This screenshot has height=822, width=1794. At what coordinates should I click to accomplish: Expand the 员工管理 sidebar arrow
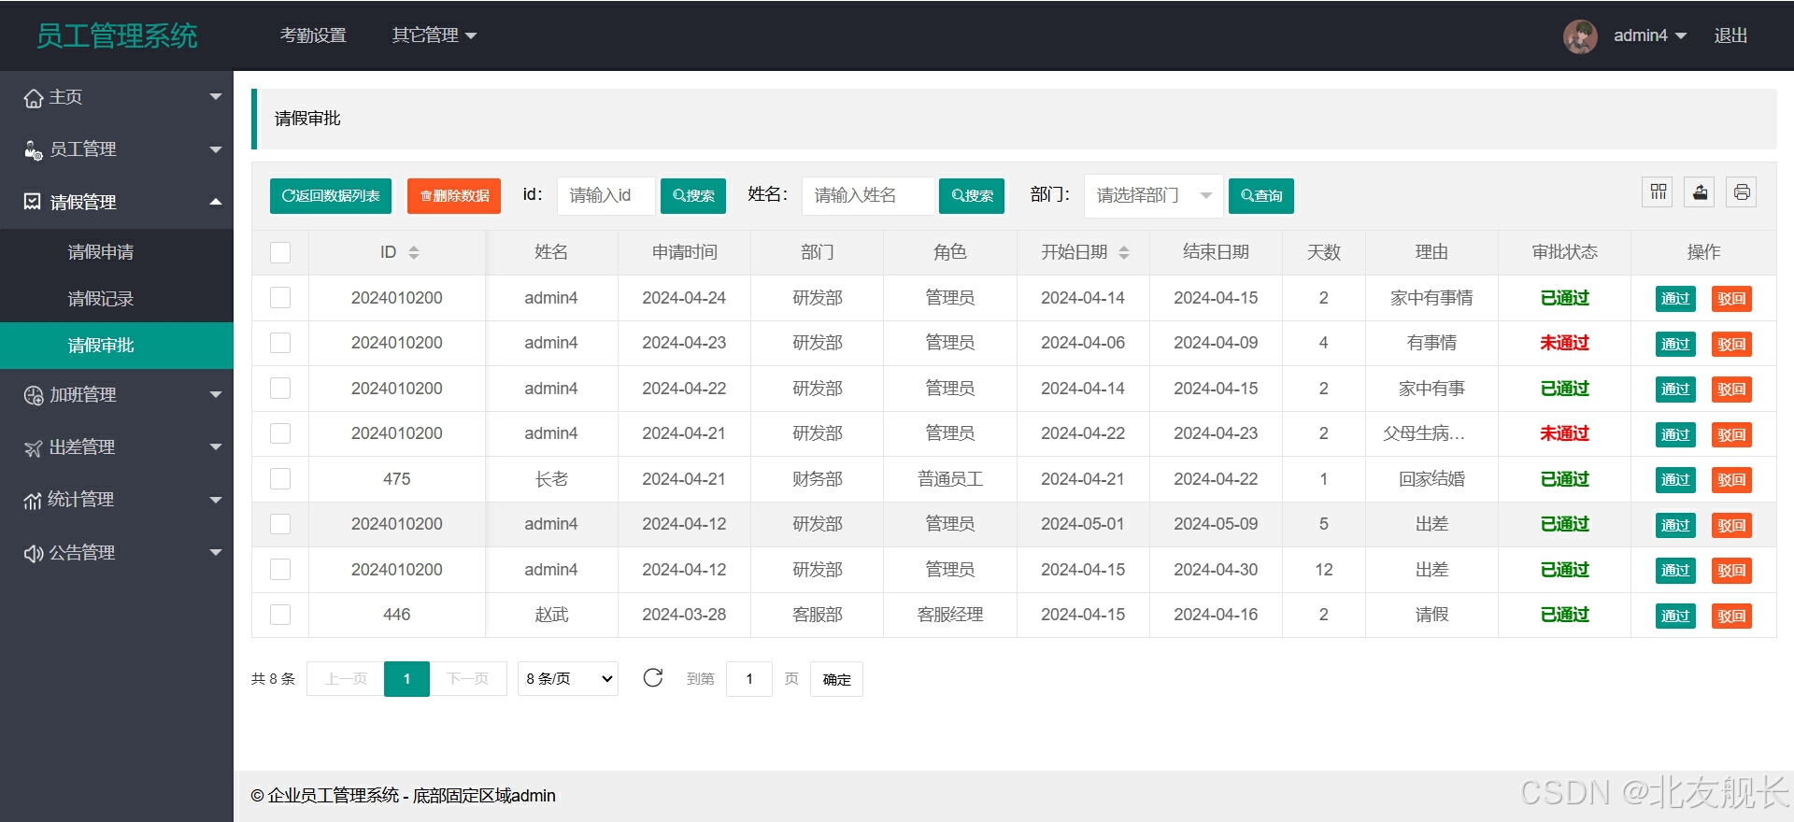click(216, 149)
